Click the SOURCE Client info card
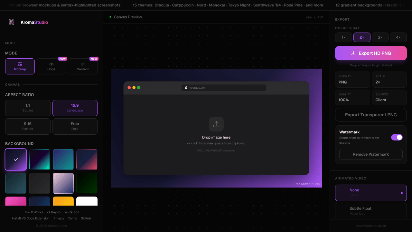The image size is (412, 232). click(x=389, y=97)
